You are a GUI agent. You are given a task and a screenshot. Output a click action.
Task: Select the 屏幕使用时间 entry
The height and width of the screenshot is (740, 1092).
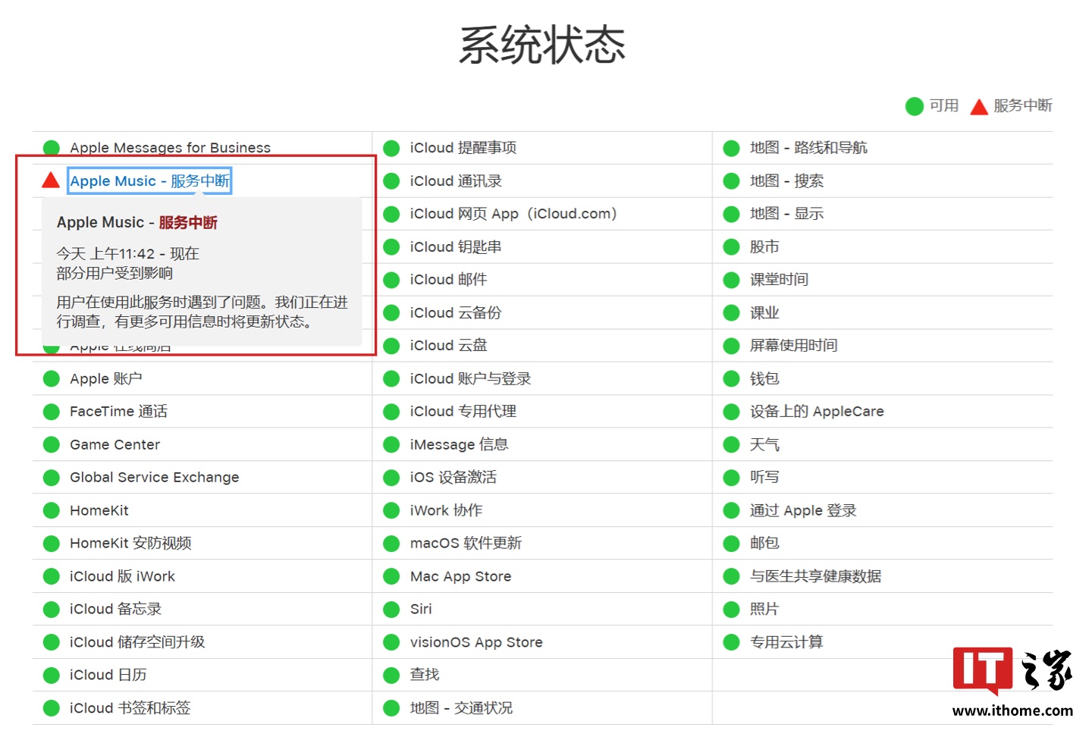tap(793, 346)
